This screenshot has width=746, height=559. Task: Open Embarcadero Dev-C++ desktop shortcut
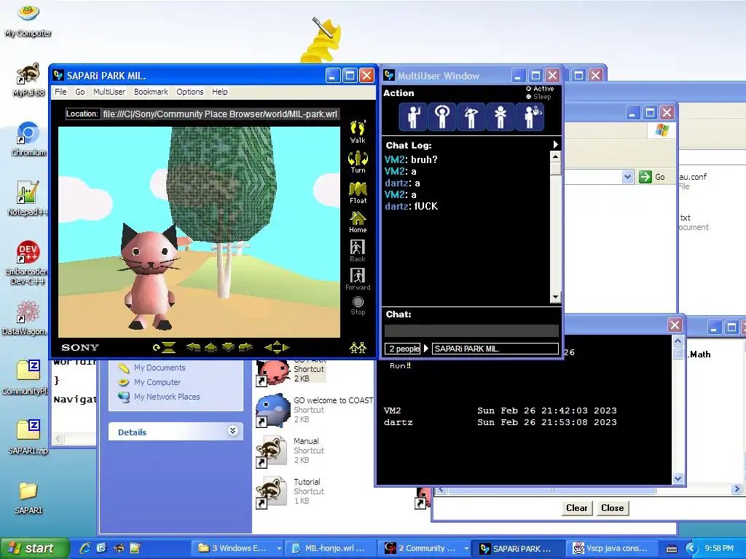tap(26, 263)
